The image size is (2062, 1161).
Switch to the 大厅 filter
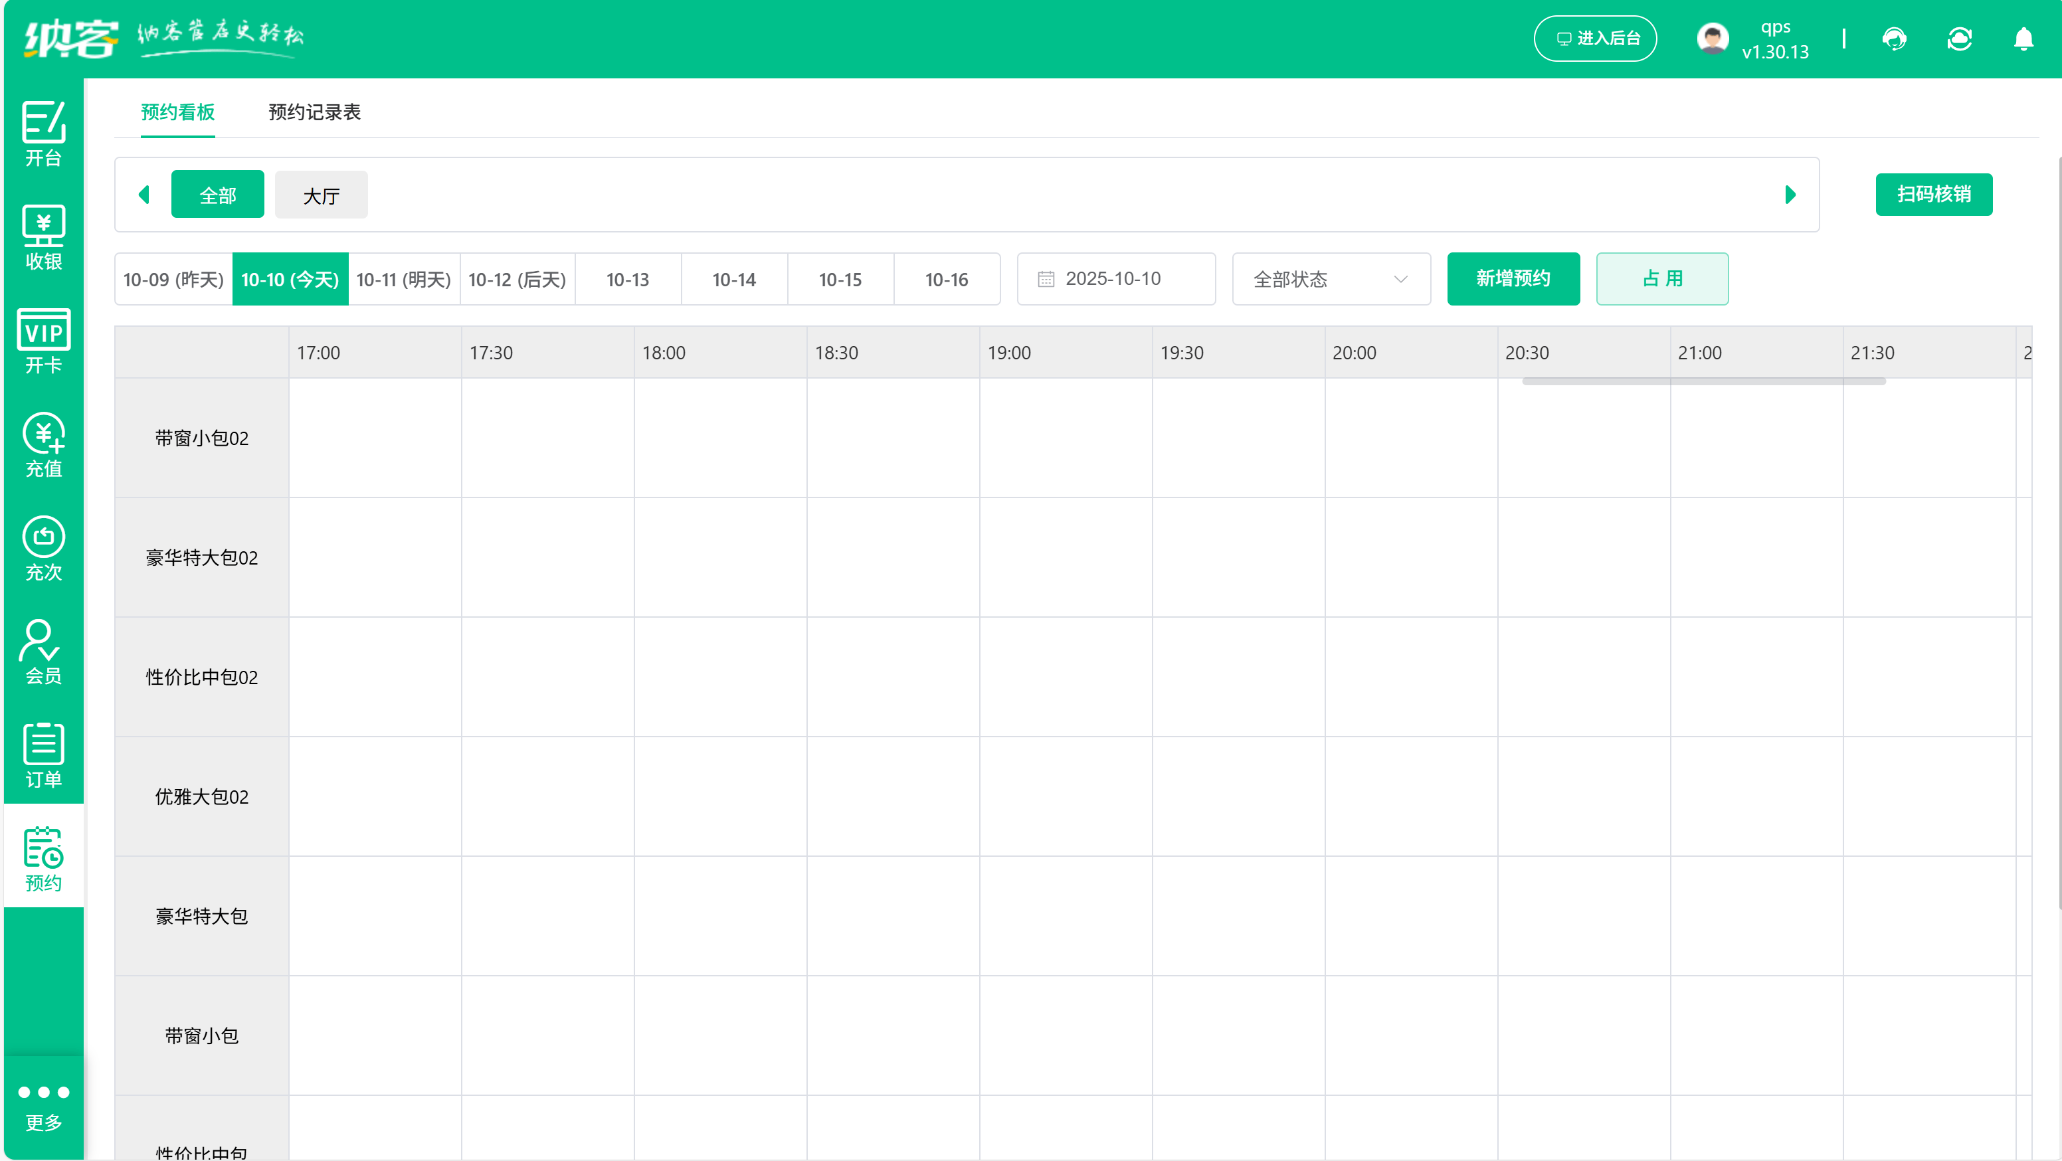pos(320,194)
